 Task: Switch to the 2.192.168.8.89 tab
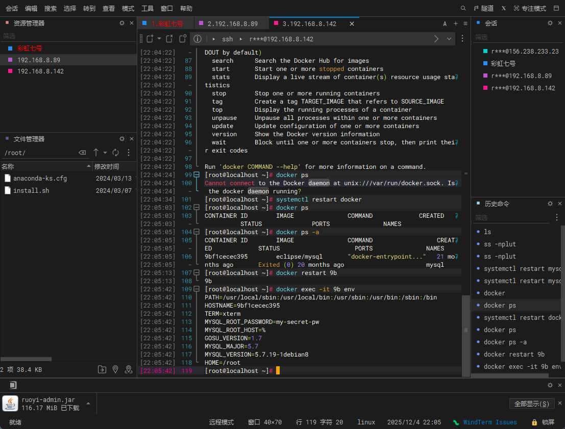[x=232, y=23]
